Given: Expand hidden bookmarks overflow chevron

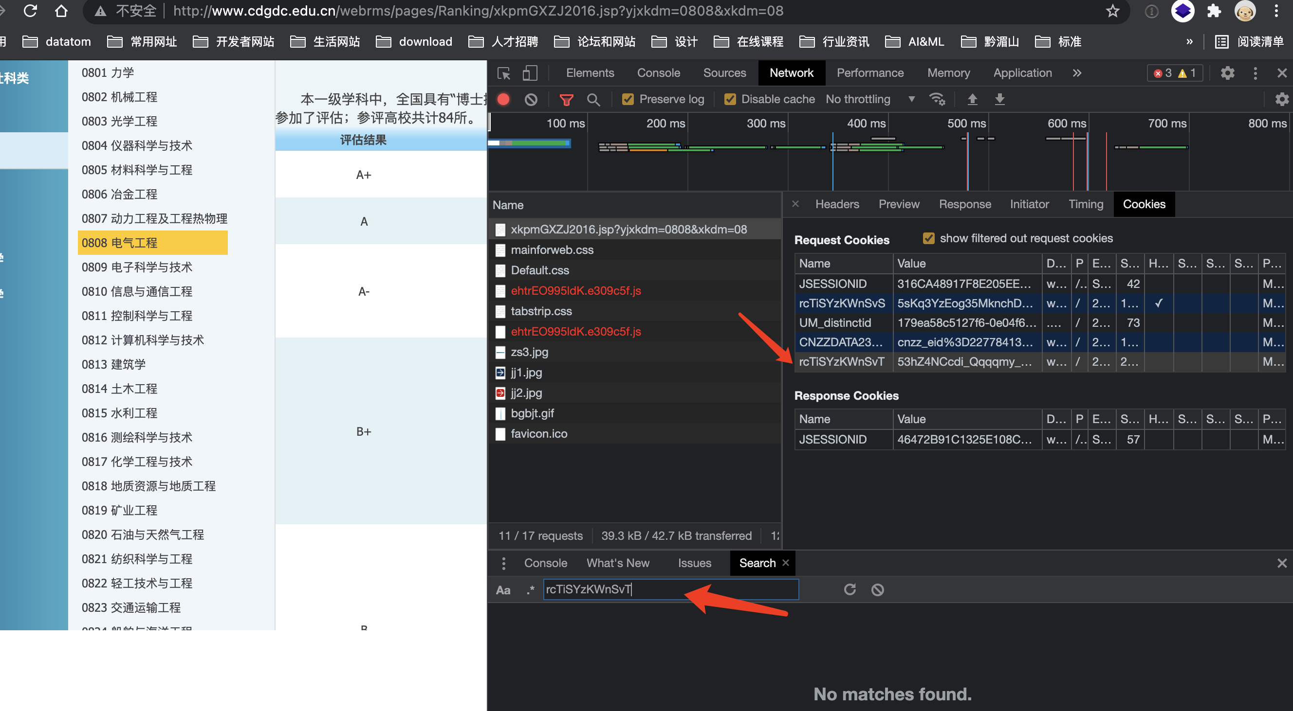Looking at the screenshot, I should (1189, 42).
